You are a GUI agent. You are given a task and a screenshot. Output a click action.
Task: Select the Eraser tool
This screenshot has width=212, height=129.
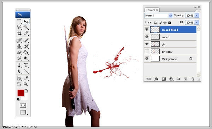click(x=19, y=52)
